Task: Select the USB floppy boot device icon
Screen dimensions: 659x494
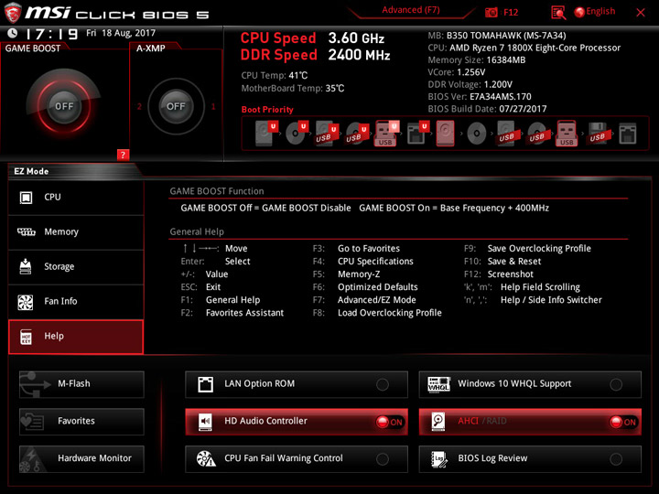Action: (598, 134)
